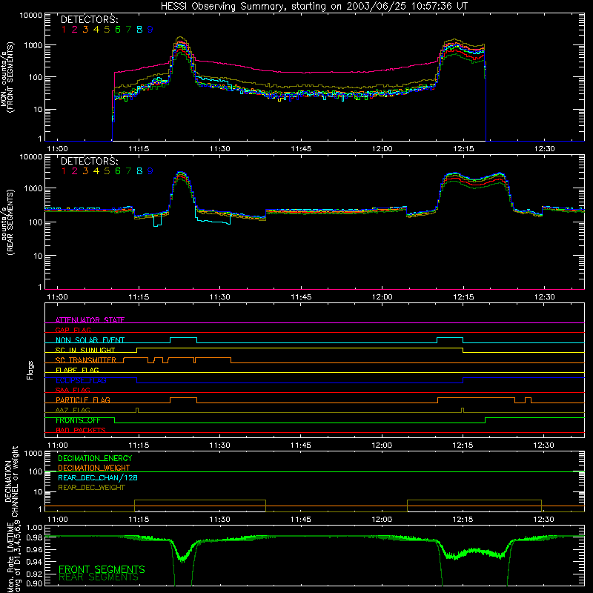Screen dimensions: 593x593
Task: Click the FRONTS_OFF flag label
Action: tap(78, 420)
